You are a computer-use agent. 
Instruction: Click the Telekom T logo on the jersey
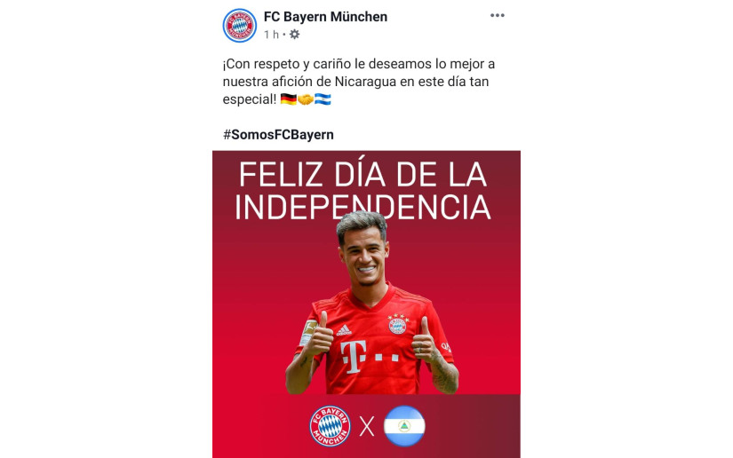pos(354,357)
